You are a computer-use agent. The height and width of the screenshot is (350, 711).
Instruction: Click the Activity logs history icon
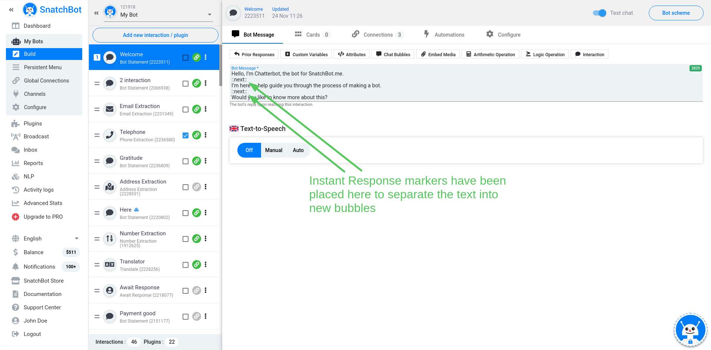click(16, 190)
